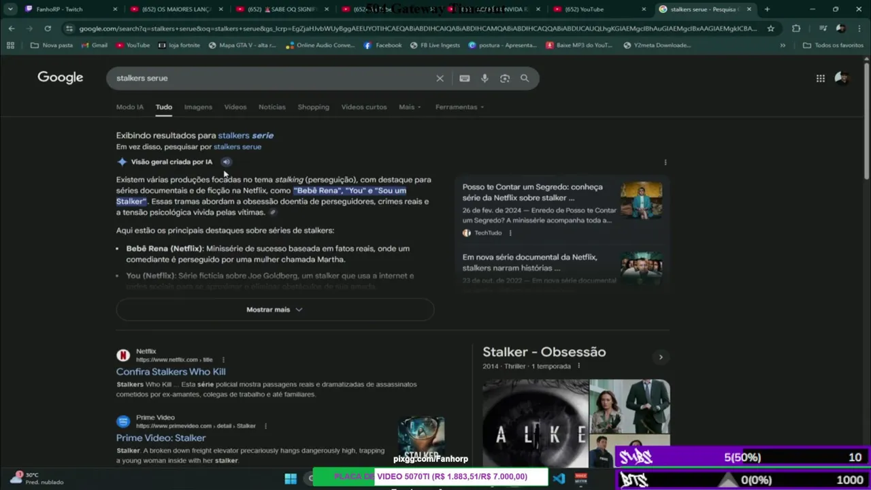Viewport: 871px width, 490px height.
Task: Open the site info icon in address bar
Action: (x=69, y=29)
